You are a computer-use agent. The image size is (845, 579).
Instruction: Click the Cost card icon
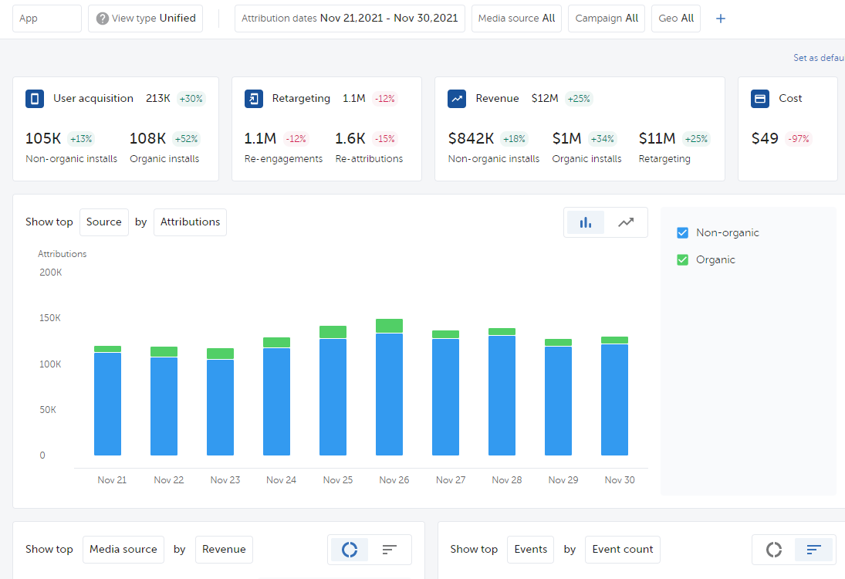[x=760, y=99]
